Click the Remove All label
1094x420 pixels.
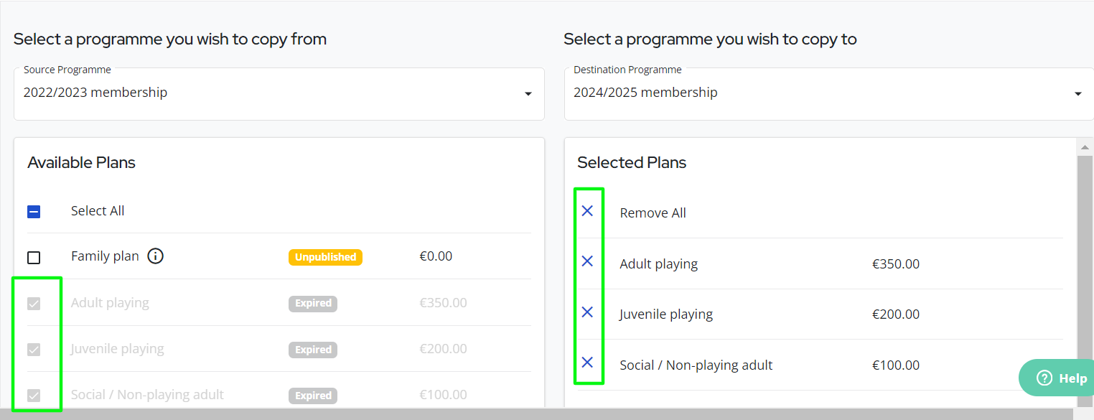pos(653,213)
